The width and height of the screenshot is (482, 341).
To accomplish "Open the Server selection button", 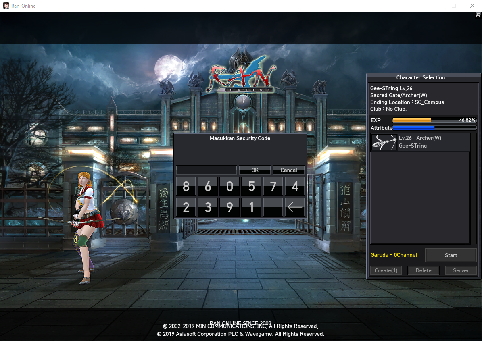I will pyautogui.click(x=461, y=270).
